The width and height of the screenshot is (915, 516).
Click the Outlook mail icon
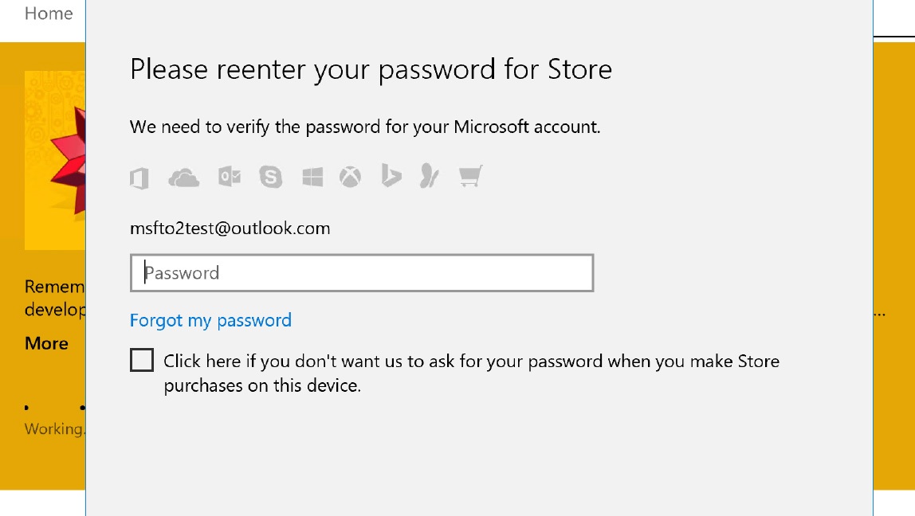(230, 176)
